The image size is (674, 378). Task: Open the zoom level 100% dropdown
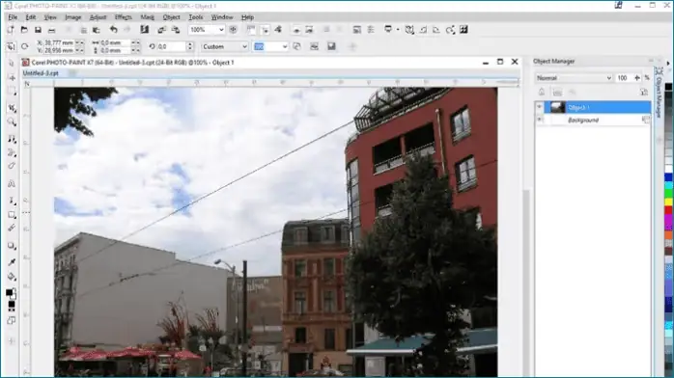click(x=221, y=30)
